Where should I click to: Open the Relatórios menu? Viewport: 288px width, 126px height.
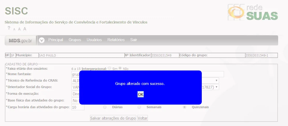pos(116,40)
